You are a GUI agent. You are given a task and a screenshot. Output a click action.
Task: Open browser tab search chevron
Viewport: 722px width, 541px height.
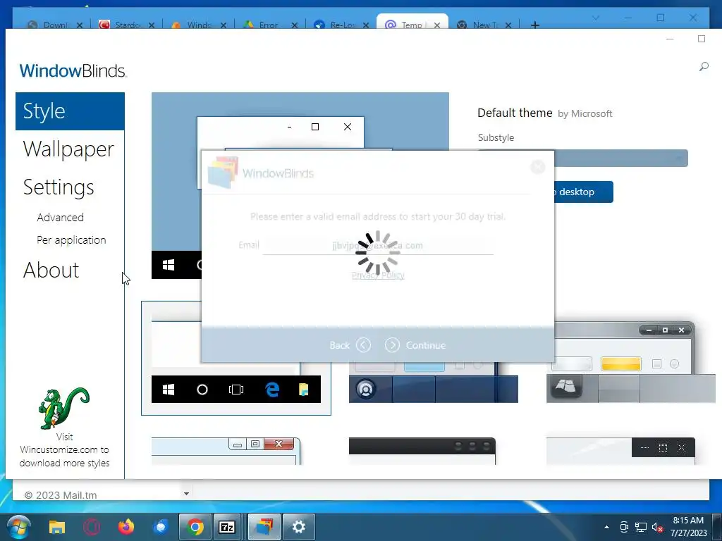(596, 18)
